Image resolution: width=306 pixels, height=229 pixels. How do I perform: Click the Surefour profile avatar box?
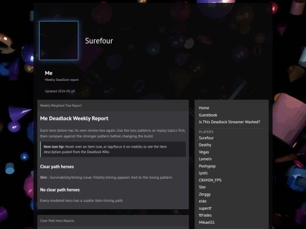coord(59,40)
